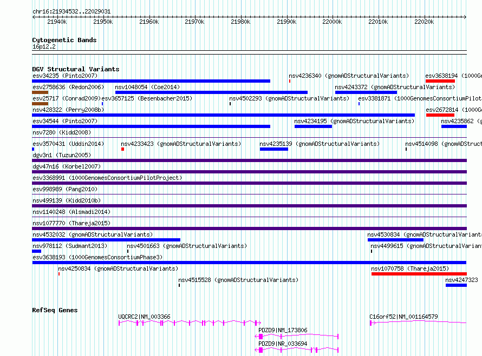
Task: Select nsv4502293 gnomAD variant label
Action: point(289,98)
